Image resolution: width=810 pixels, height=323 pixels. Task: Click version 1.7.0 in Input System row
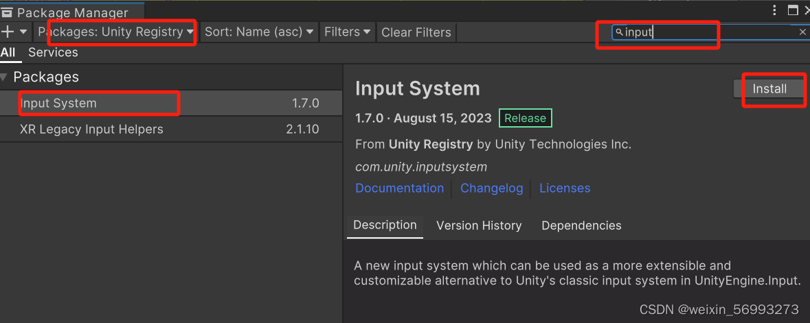click(305, 103)
